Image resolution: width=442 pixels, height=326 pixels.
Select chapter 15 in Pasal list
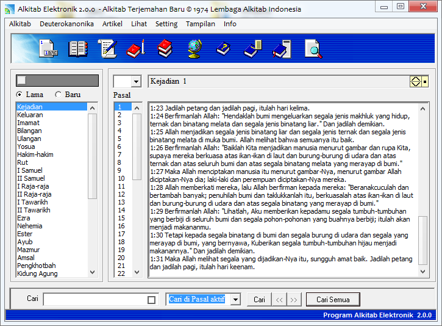123,218
